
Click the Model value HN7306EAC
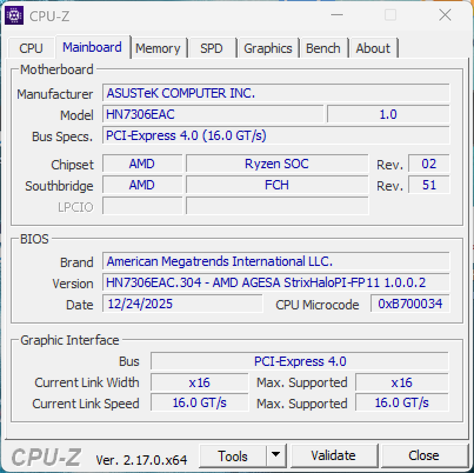coord(213,114)
